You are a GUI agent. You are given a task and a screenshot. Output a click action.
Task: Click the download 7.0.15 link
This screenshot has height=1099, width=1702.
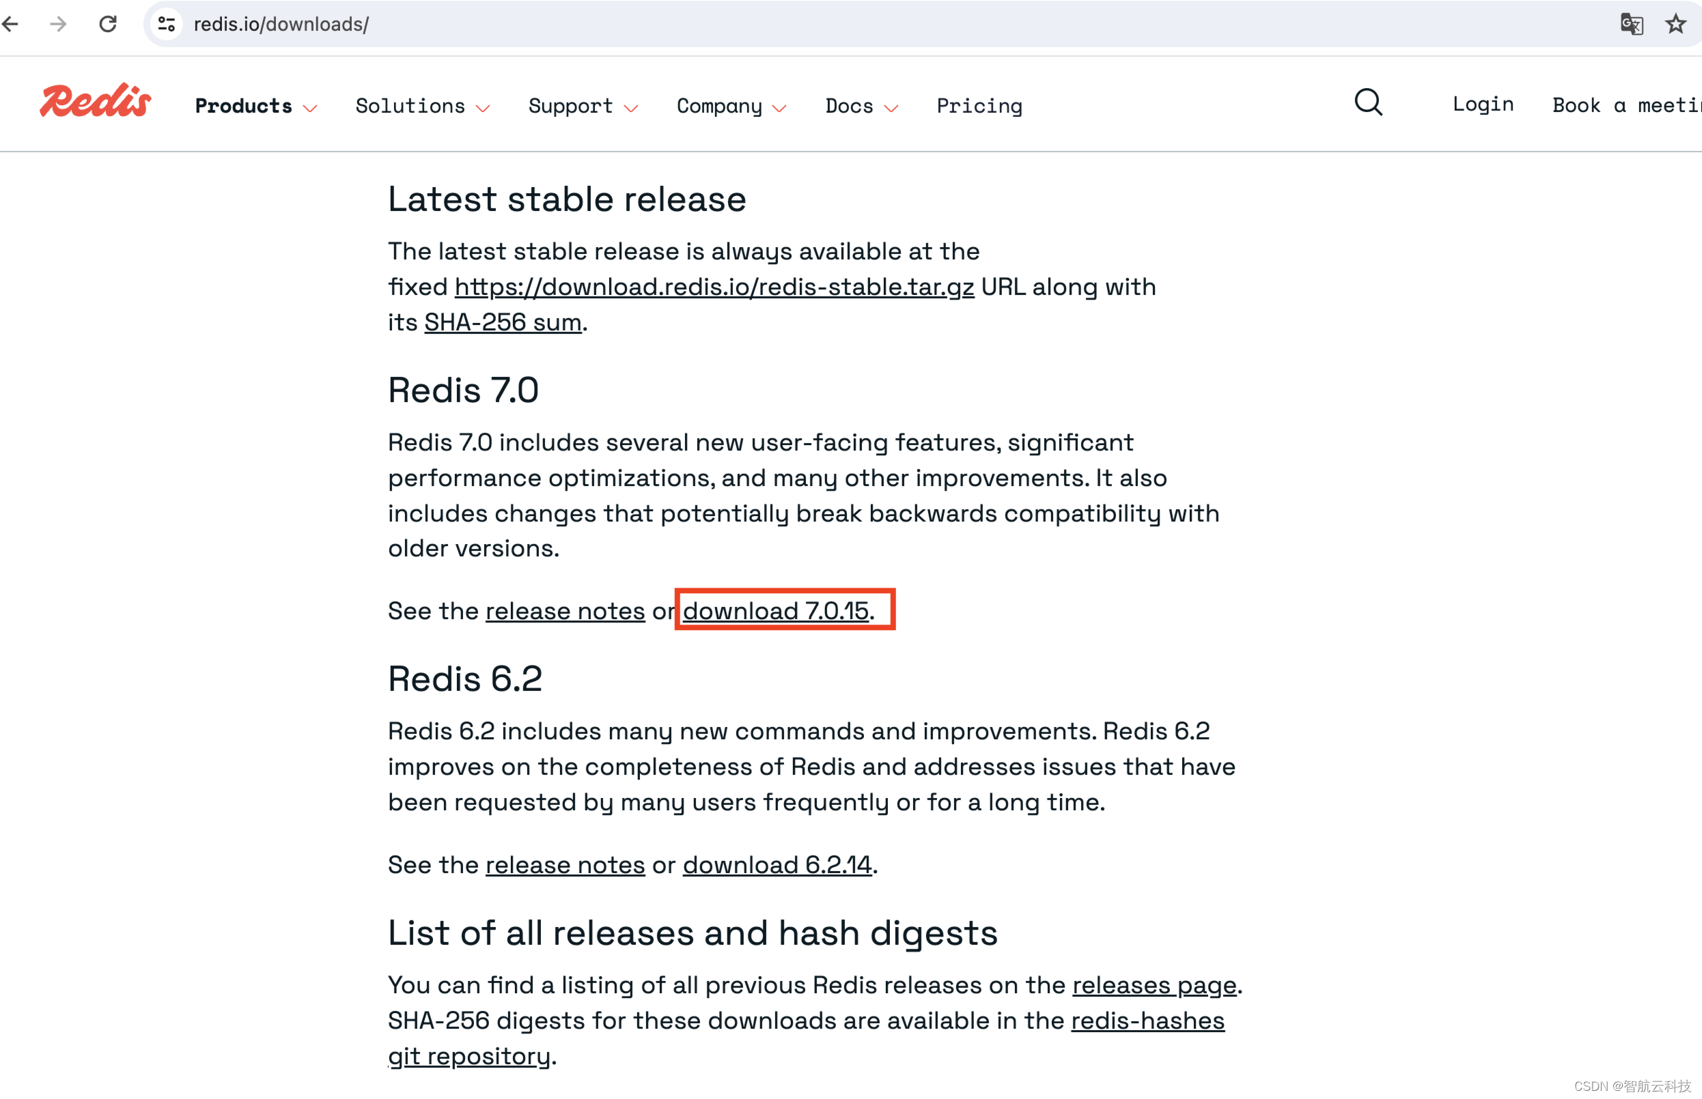click(x=776, y=611)
